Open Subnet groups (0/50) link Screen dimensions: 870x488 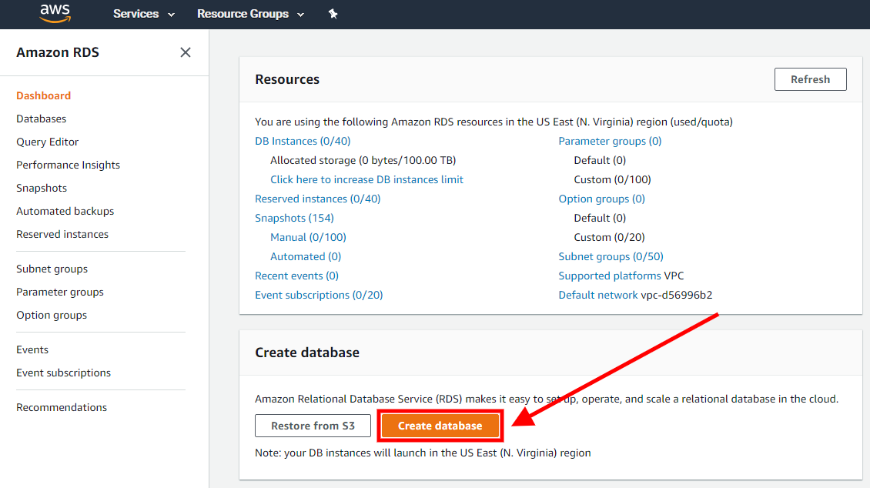[611, 257]
